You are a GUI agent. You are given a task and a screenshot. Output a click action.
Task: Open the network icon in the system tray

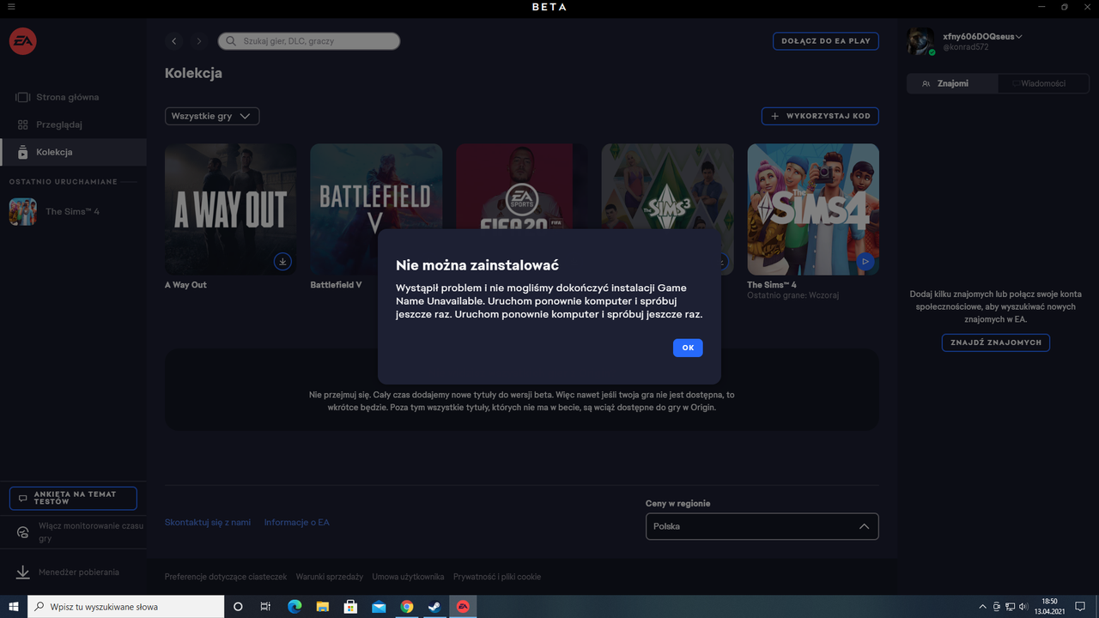1010,607
